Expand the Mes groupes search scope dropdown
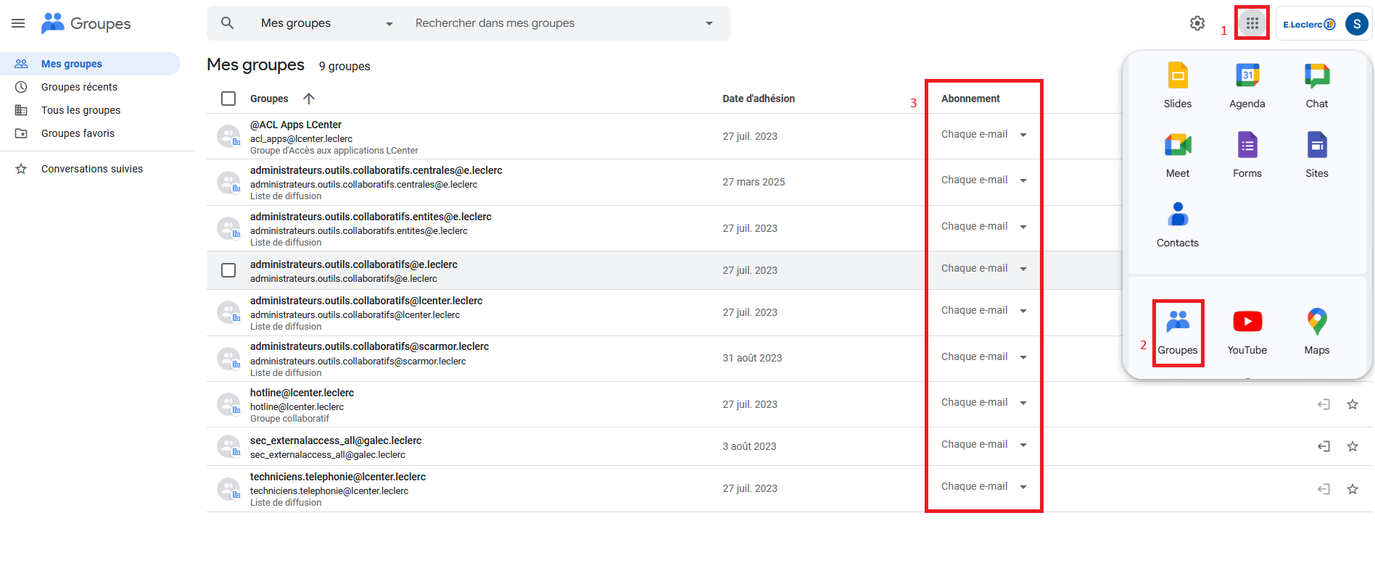 pyautogui.click(x=326, y=23)
